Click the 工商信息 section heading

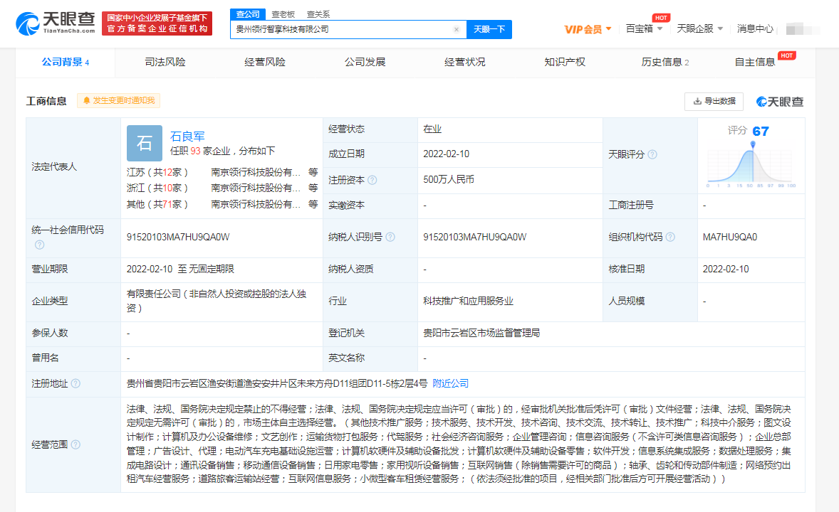(46, 101)
